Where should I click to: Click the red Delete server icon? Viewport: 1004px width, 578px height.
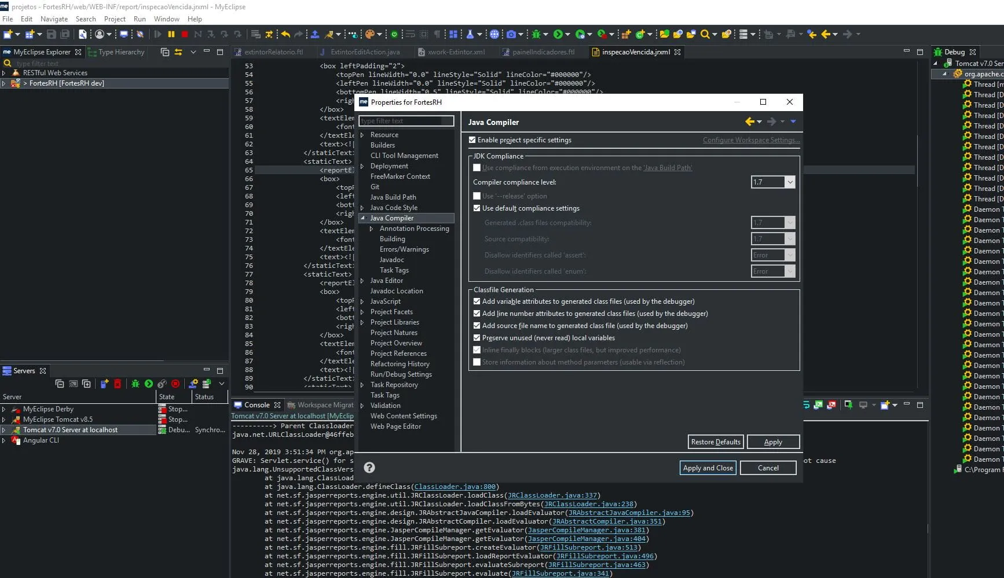tap(118, 384)
